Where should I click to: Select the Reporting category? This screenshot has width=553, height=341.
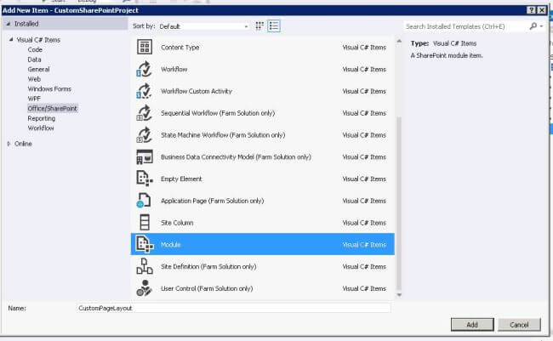point(42,118)
